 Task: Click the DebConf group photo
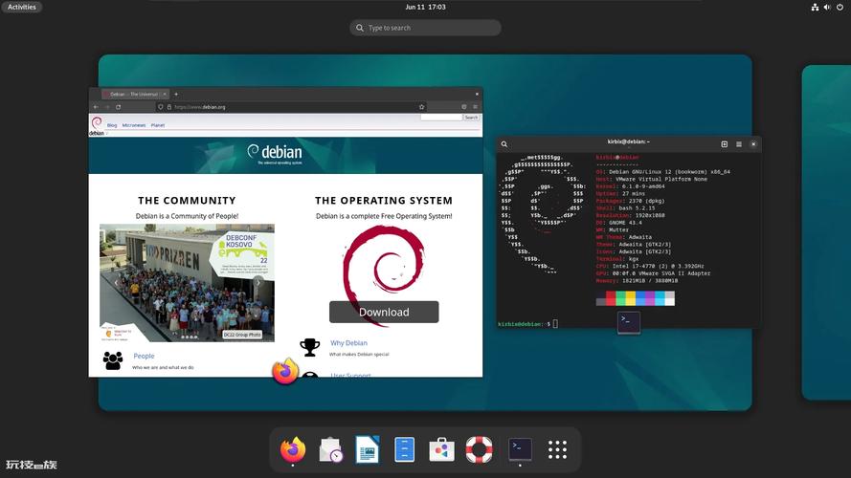[x=187, y=283]
